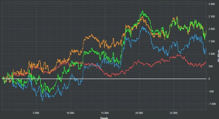
Task: Click the orange line's peak near 13 000 hands
Action: pyautogui.click(x=92, y=34)
